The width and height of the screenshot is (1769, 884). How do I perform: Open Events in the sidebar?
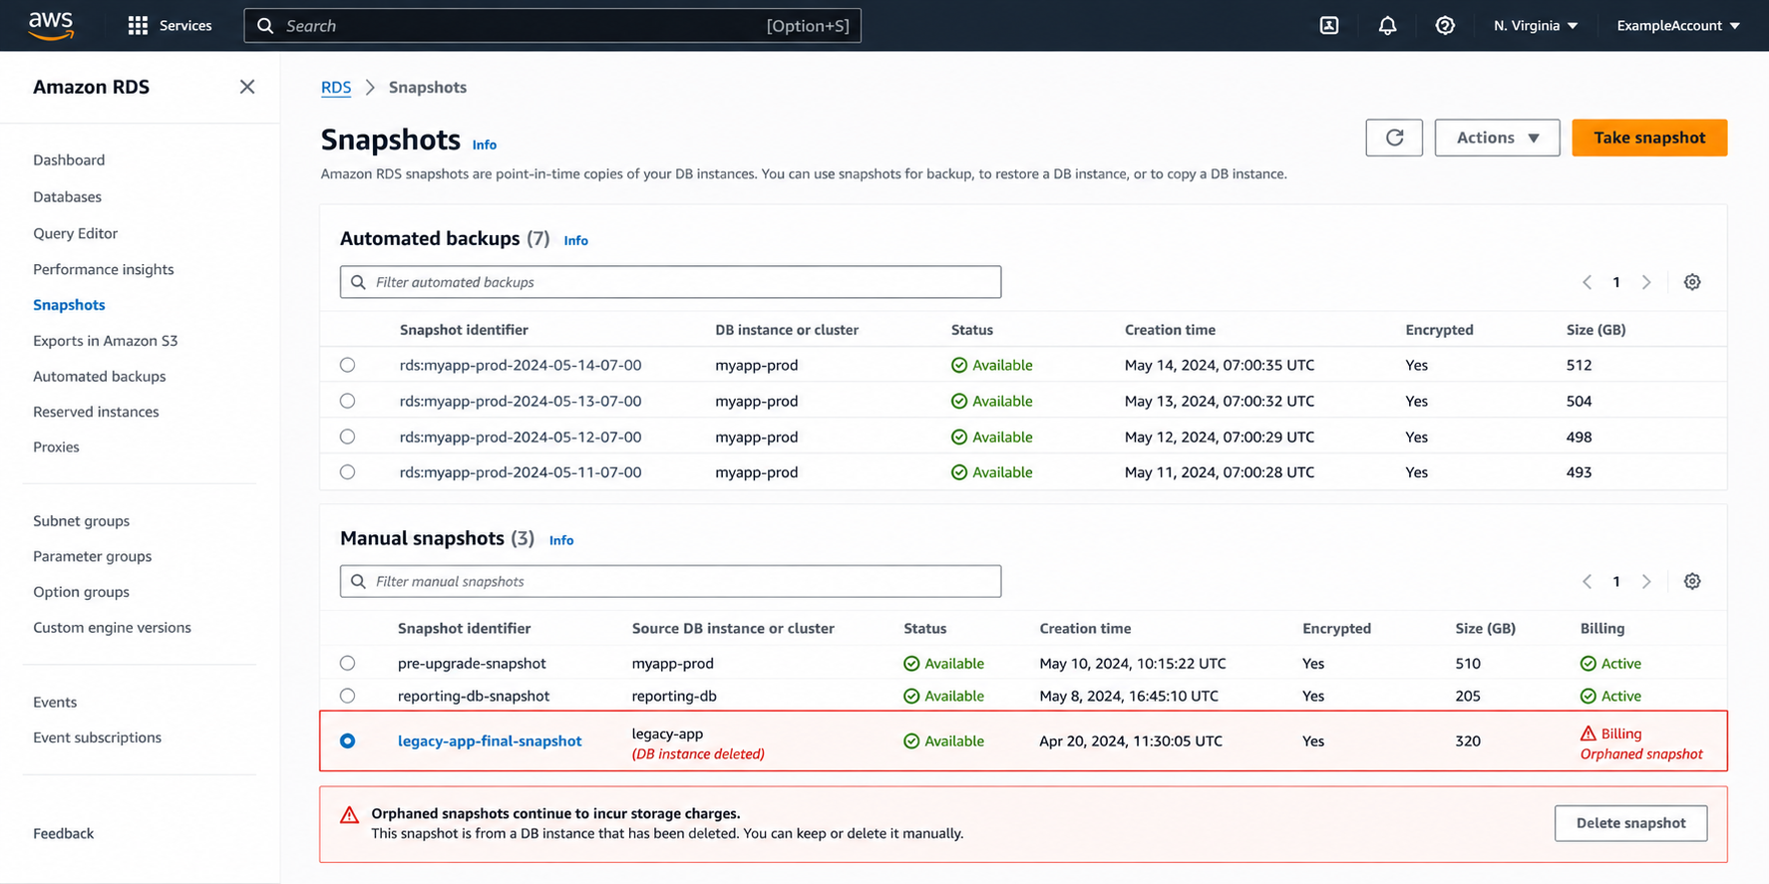(x=55, y=703)
